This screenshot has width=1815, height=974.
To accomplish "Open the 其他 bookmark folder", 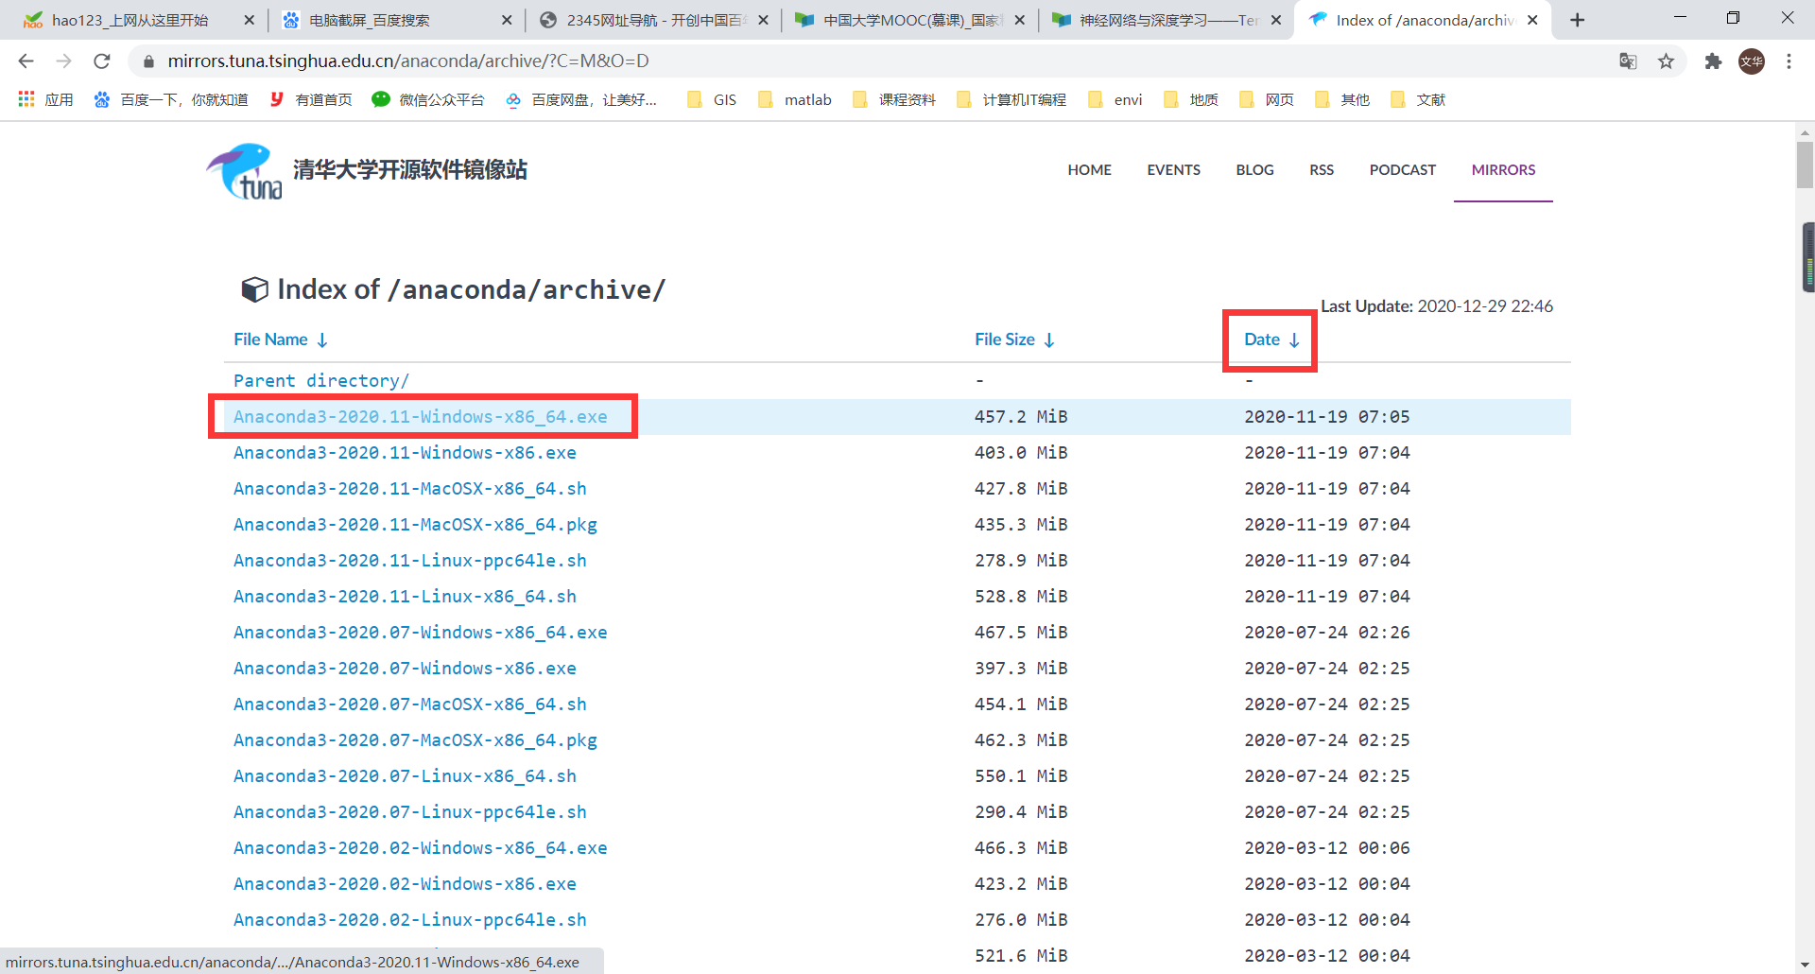I will [x=1342, y=99].
